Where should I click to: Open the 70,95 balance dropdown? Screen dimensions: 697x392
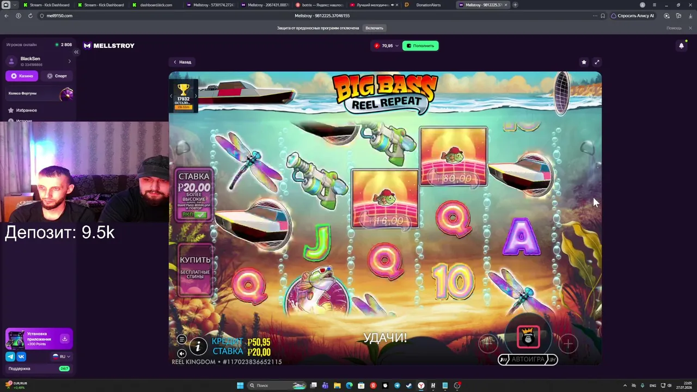tap(386, 46)
